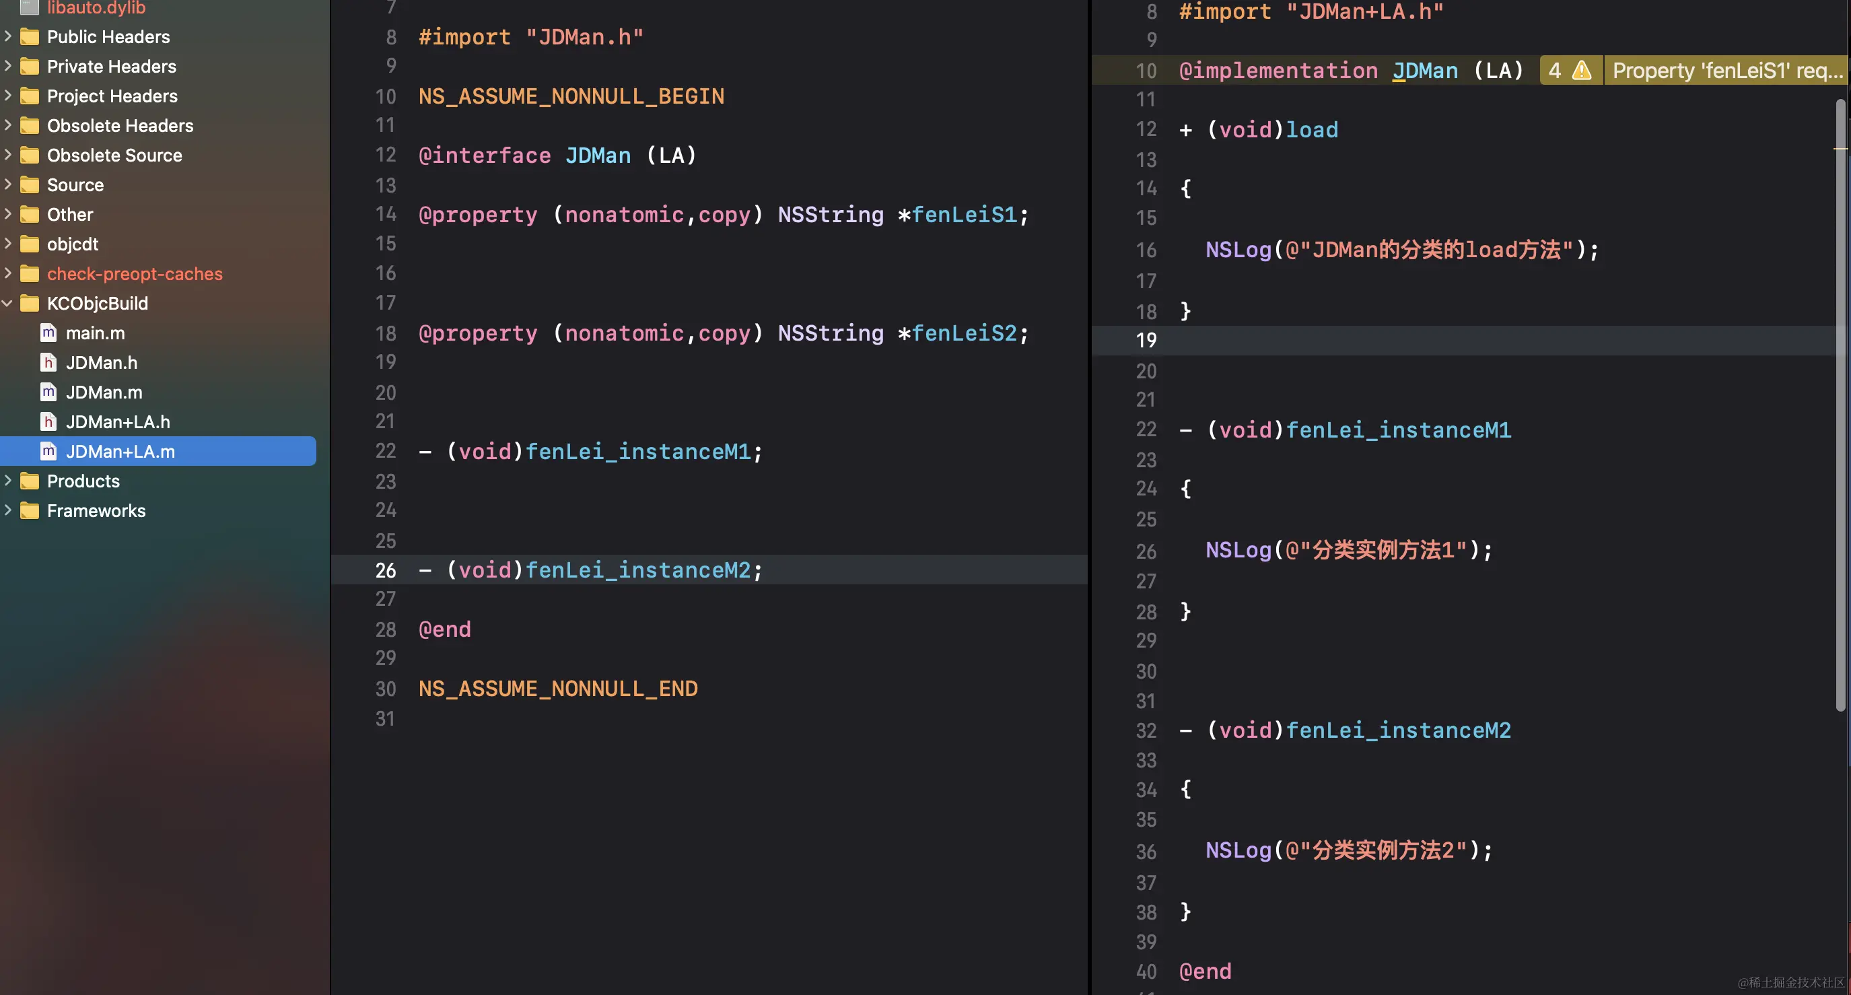
Task: Click the Public Headers folder icon
Action: (30, 36)
